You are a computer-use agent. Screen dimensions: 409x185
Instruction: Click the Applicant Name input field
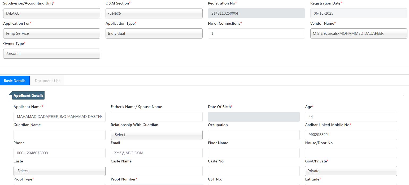[x=59, y=117]
